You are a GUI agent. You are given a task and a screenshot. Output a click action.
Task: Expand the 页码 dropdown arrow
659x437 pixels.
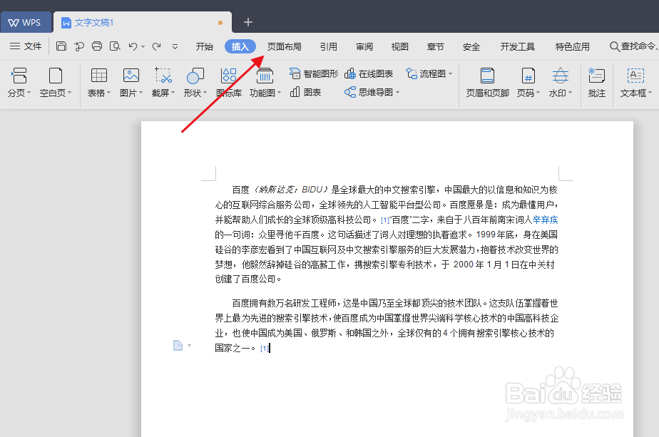point(538,93)
